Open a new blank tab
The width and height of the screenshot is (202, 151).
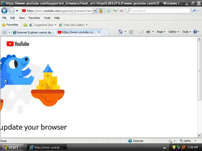pos(106,32)
